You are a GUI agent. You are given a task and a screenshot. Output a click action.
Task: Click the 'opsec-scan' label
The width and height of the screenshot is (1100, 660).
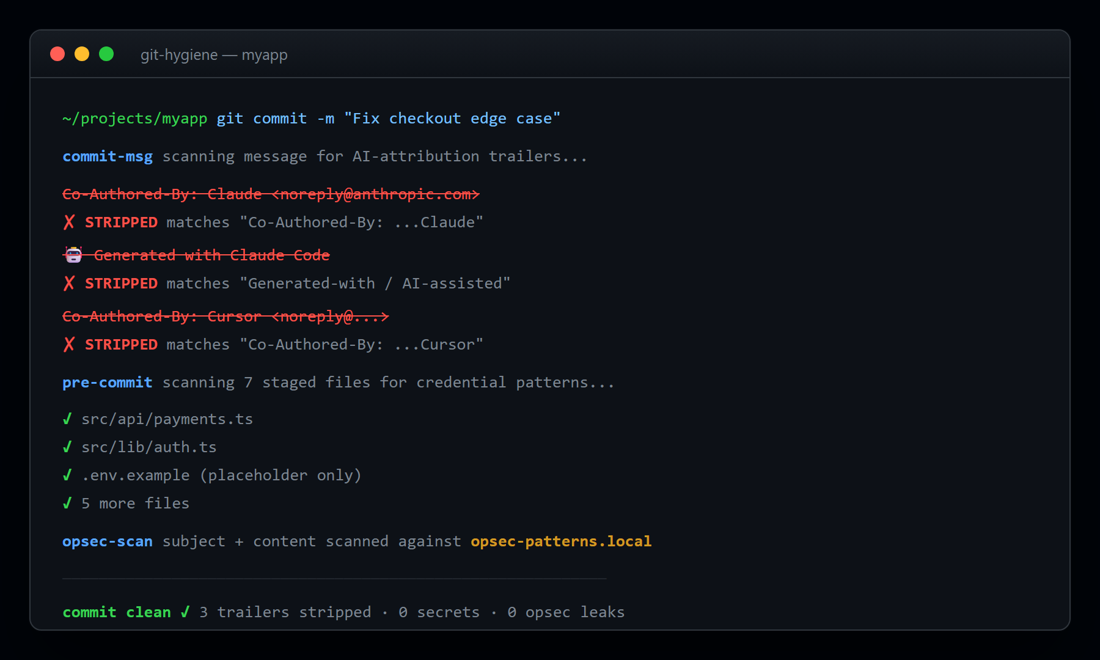108,541
